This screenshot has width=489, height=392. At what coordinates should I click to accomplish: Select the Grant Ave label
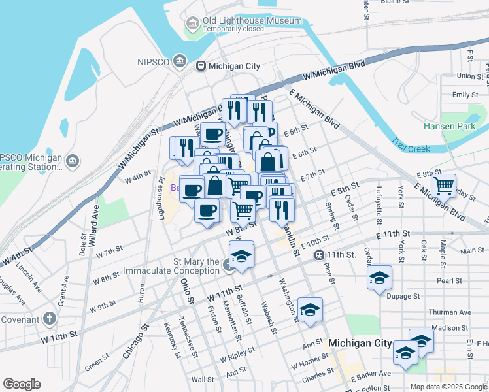[x=63, y=291]
